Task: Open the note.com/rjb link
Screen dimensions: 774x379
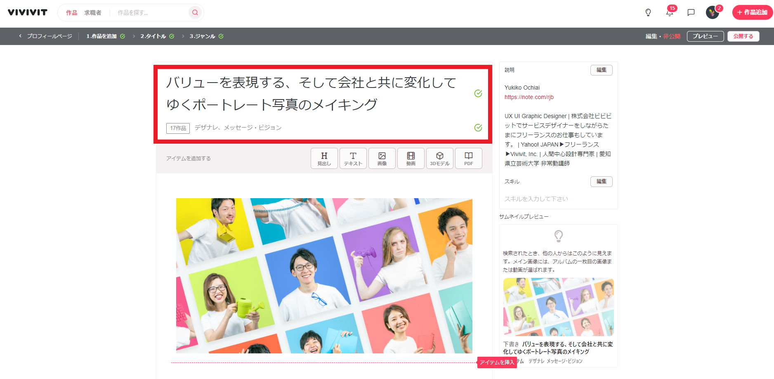Action: pos(529,97)
